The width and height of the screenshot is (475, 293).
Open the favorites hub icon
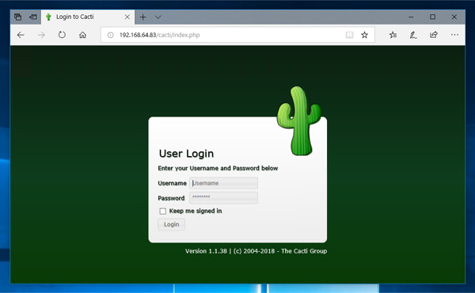[393, 35]
